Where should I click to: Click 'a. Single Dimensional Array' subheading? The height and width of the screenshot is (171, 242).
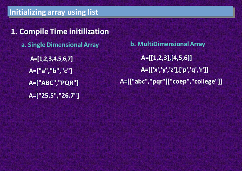[60, 45]
